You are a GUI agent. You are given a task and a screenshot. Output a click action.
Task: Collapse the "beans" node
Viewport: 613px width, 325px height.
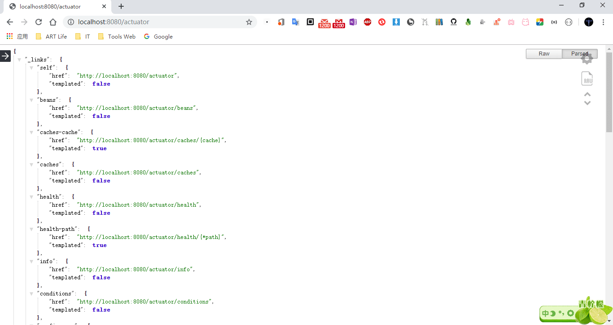click(32, 100)
